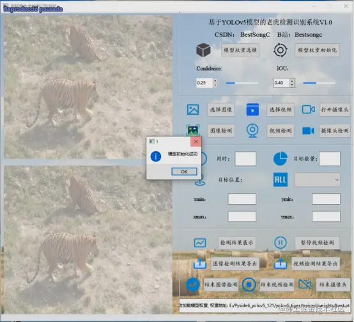354x322 pixels.
Task: Click the circular pause icon
Action: click(x=281, y=243)
